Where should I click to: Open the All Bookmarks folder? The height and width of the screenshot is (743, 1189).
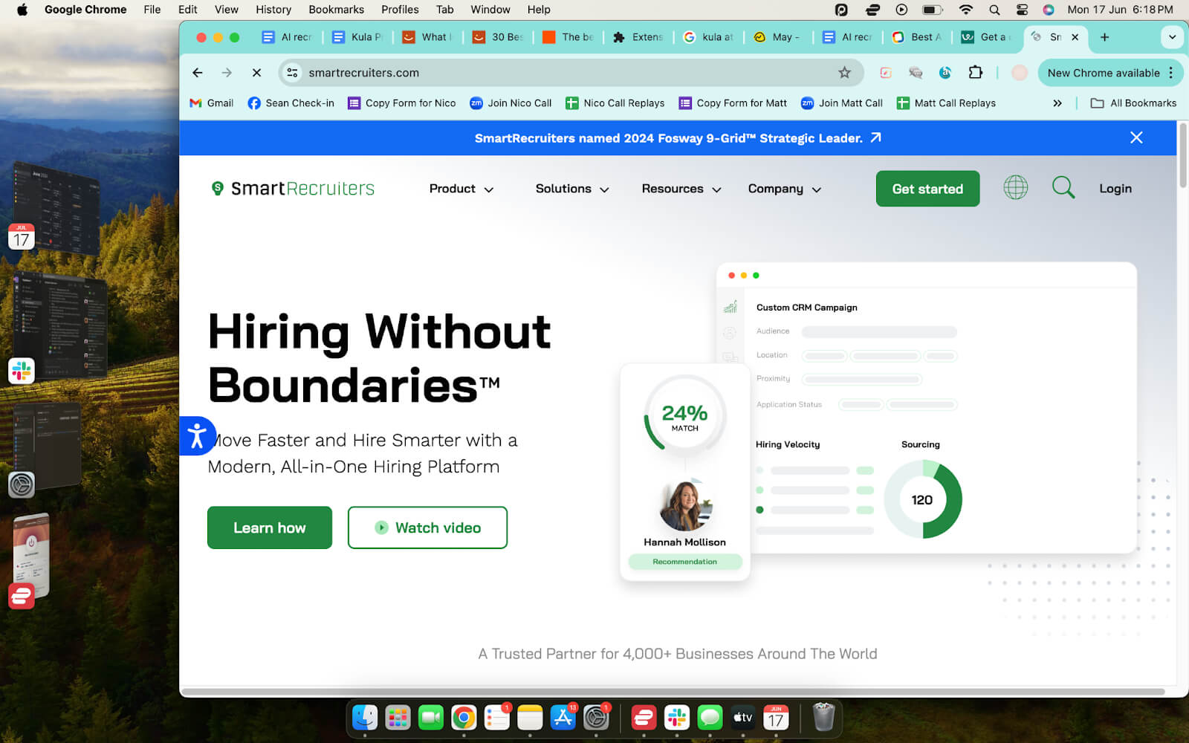[x=1133, y=103]
